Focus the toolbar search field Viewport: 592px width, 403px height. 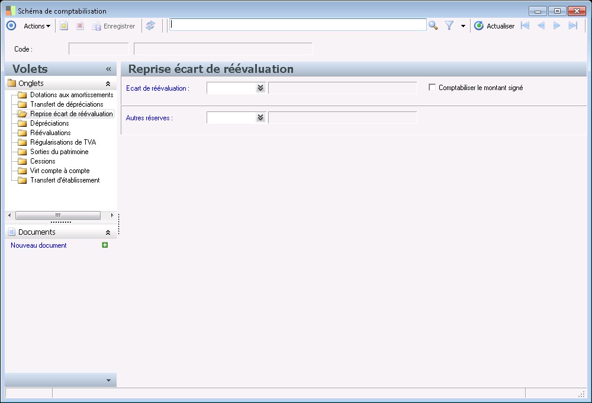pos(298,24)
